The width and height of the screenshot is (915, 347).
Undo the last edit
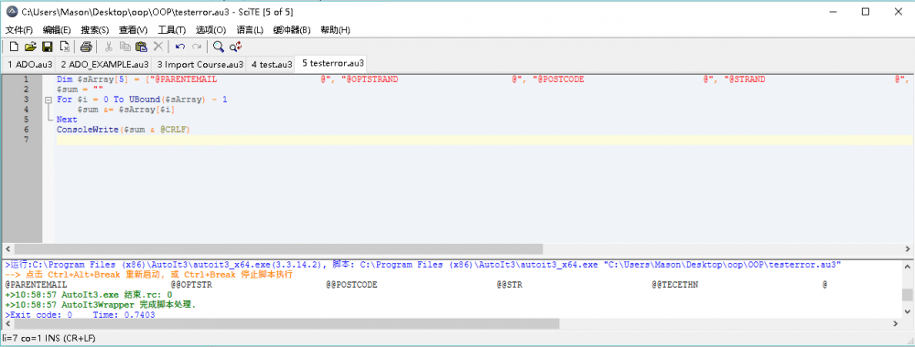(180, 47)
